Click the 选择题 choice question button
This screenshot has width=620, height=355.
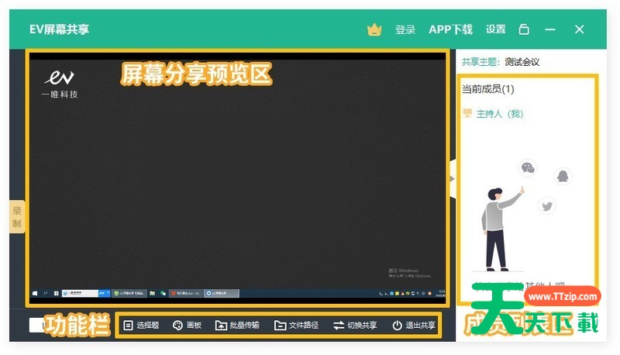click(x=141, y=326)
